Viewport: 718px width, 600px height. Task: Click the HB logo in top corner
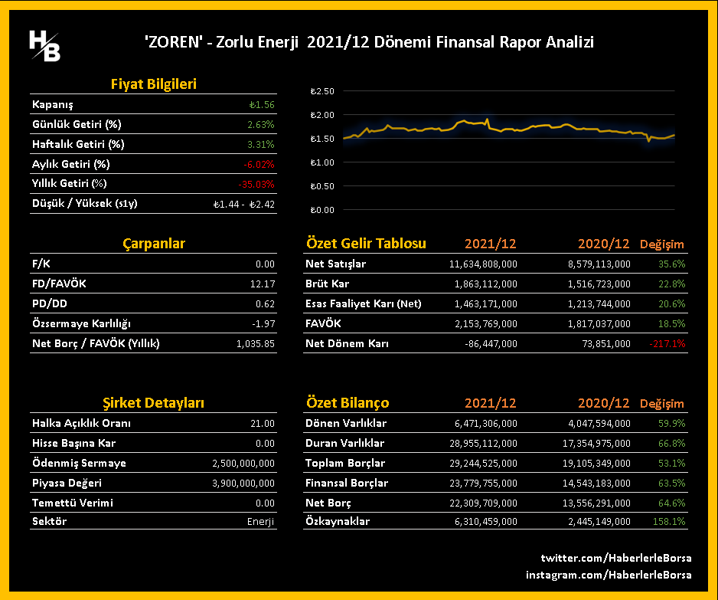click(45, 46)
